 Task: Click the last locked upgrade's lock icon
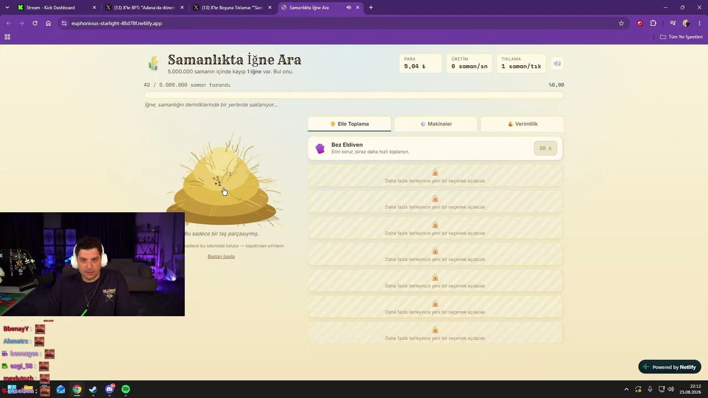click(435, 330)
